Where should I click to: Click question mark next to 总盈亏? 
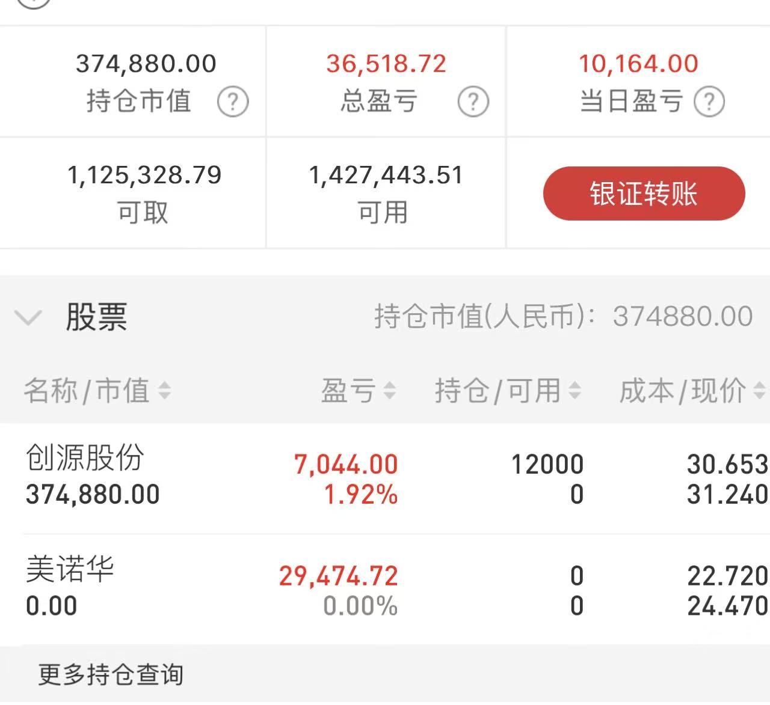(x=473, y=102)
